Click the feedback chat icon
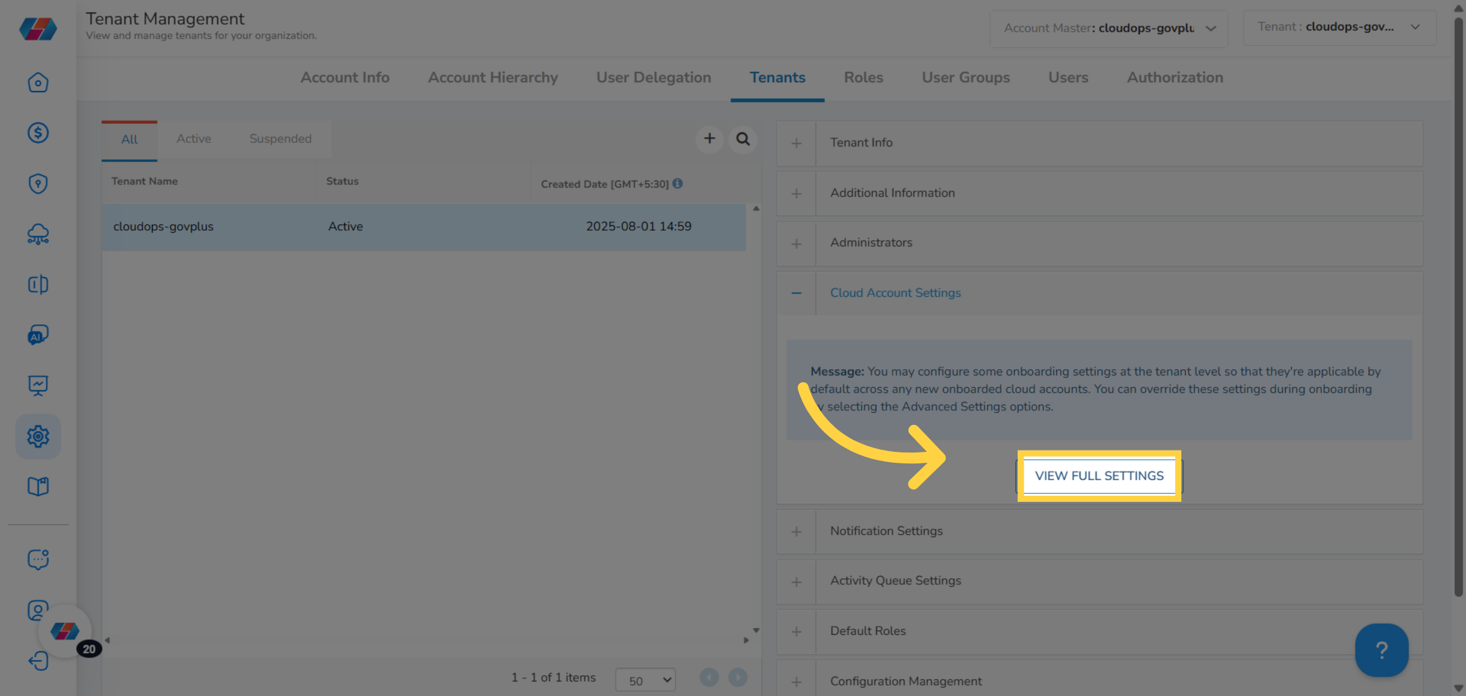This screenshot has width=1466, height=696. [38, 559]
